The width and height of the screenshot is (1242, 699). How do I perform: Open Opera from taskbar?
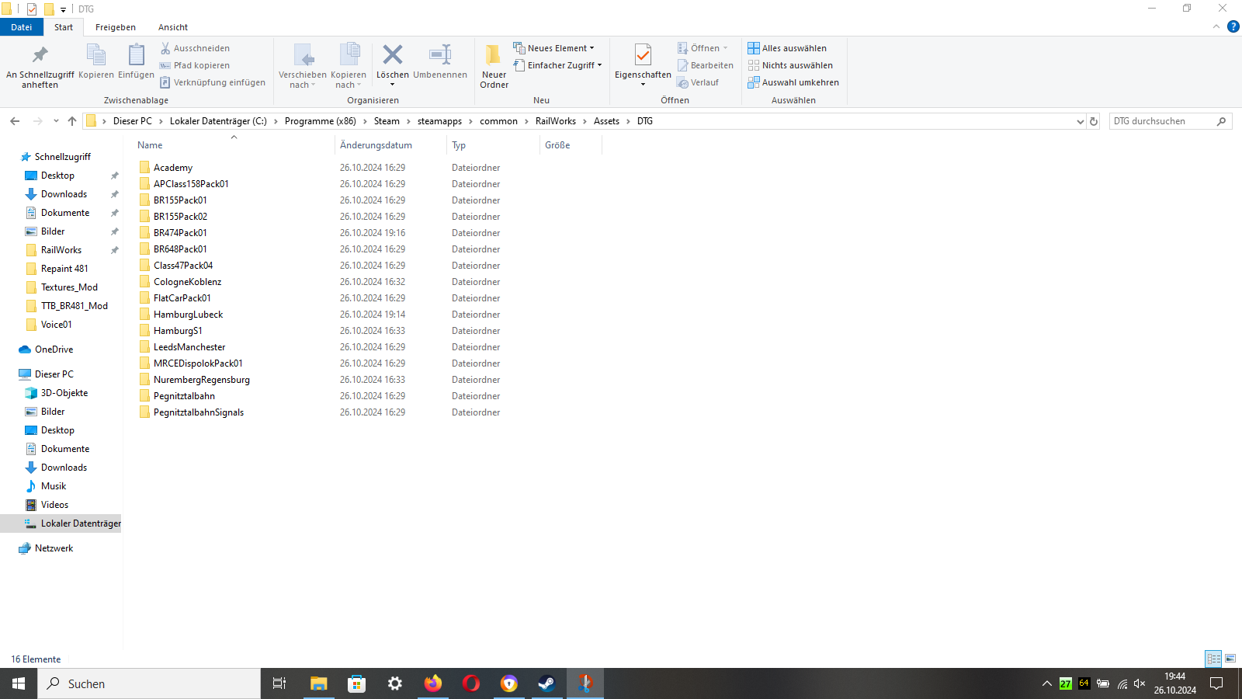click(471, 683)
